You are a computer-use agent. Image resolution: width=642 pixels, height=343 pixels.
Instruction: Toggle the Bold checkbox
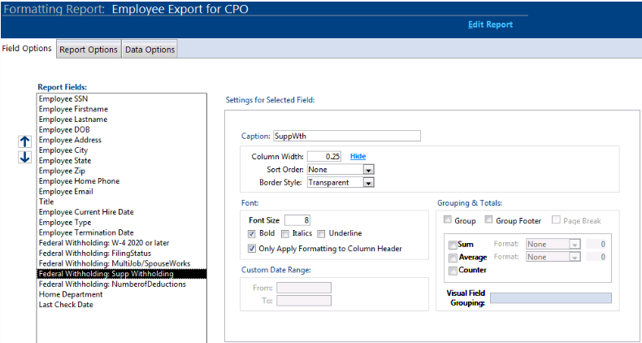(252, 234)
